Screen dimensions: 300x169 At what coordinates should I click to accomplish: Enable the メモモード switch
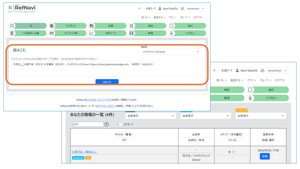[x=119, y=124]
